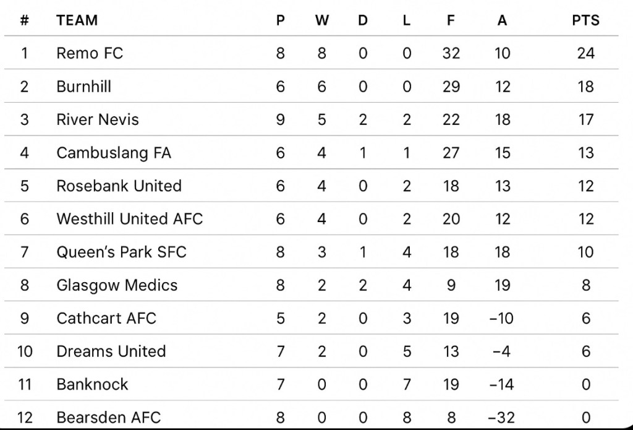Select Burnhill in the league table
This screenshot has height=430, width=633.
pyautogui.click(x=84, y=87)
